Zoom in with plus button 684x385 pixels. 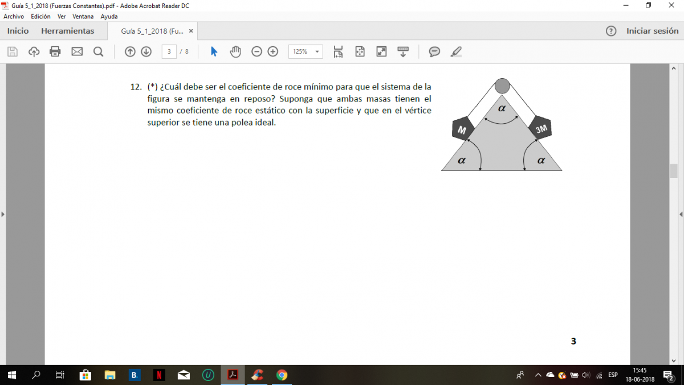272,52
